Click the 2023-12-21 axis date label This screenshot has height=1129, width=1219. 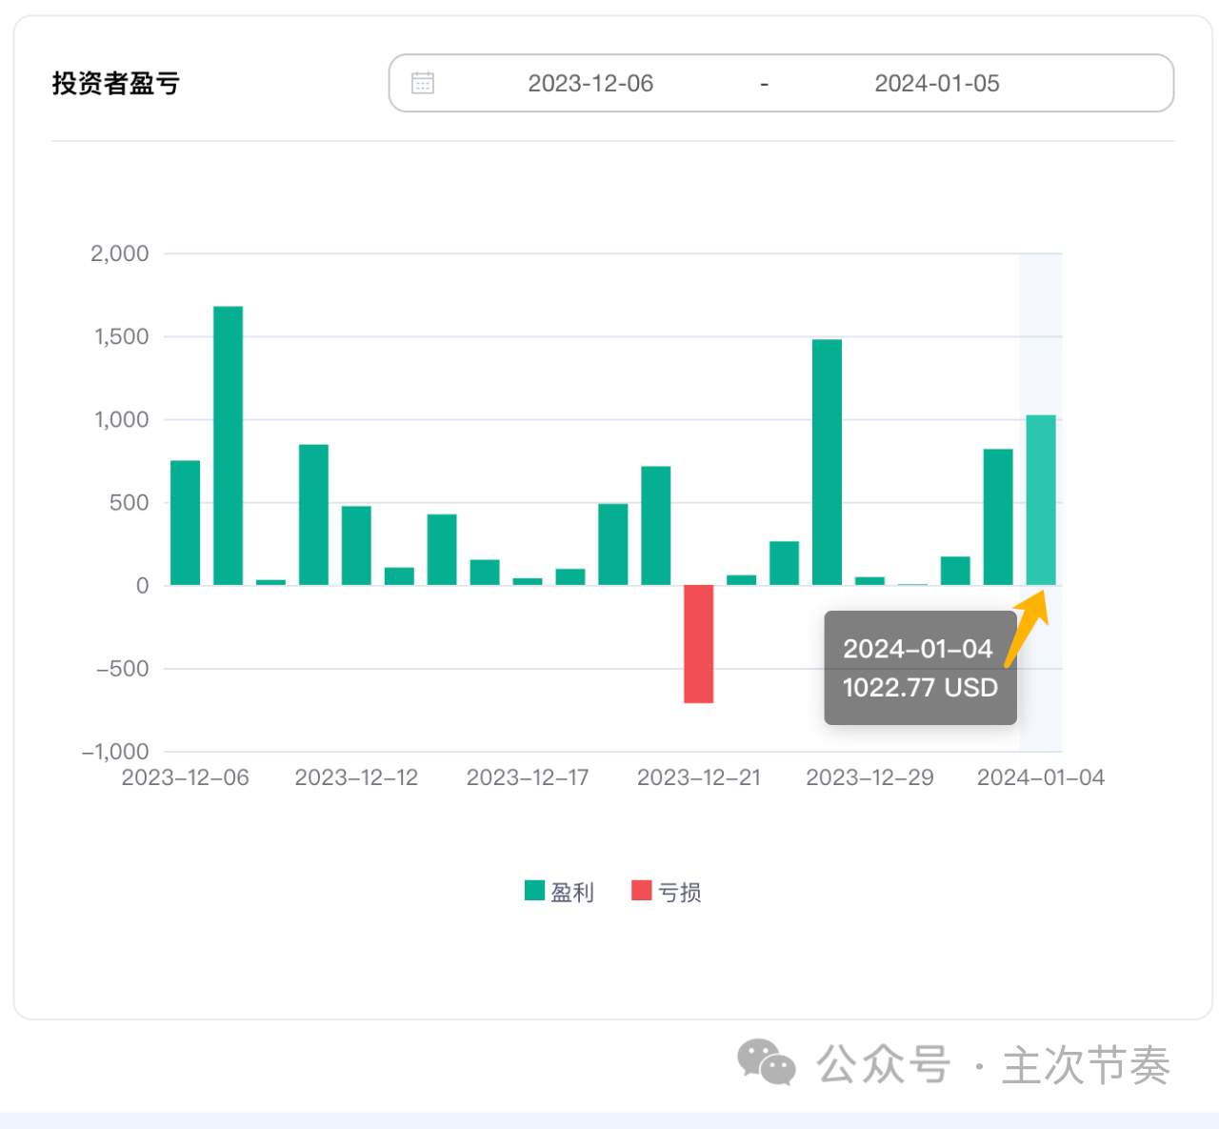[699, 777]
